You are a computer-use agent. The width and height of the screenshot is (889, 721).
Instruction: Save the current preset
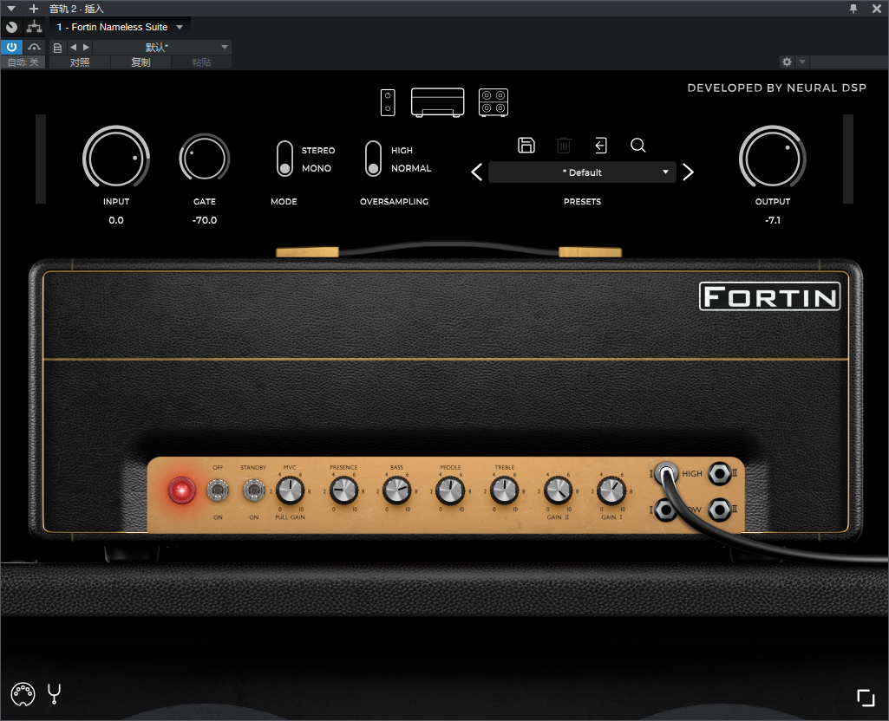coord(526,145)
